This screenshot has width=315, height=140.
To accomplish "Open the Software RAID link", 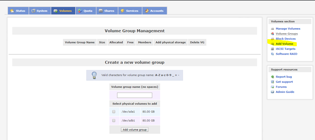I will click(x=287, y=54).
